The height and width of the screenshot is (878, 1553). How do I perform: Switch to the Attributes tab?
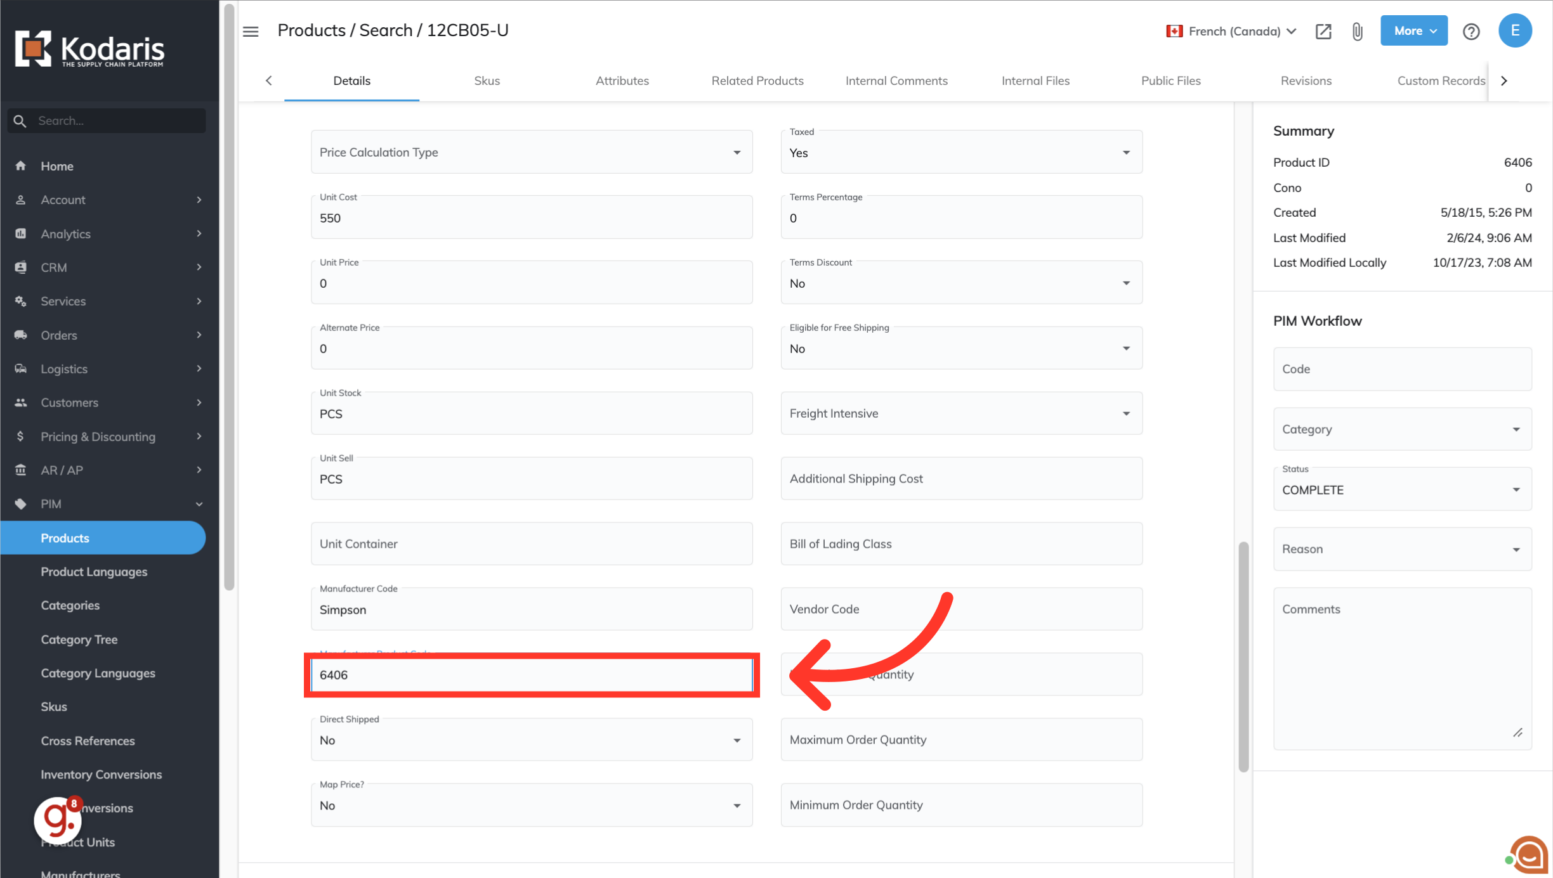(x=622, y=81)
